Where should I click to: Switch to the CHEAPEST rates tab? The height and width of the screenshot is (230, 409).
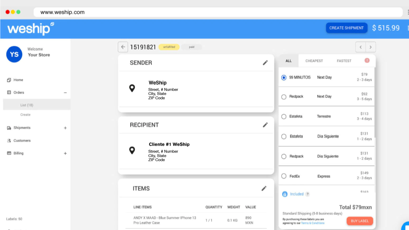314,61
